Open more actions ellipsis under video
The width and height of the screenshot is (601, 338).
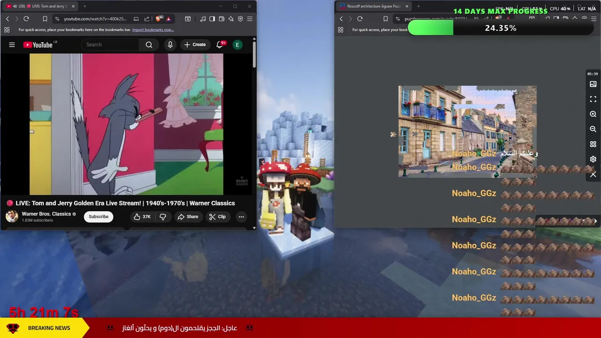(x=241, y=216)
